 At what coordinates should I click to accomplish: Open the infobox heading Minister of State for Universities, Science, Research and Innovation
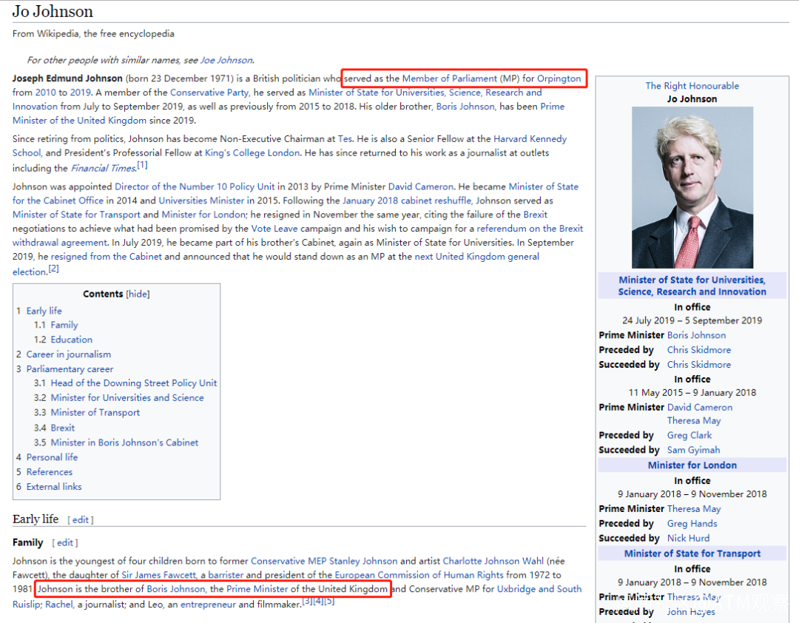(x=692, y=286)
